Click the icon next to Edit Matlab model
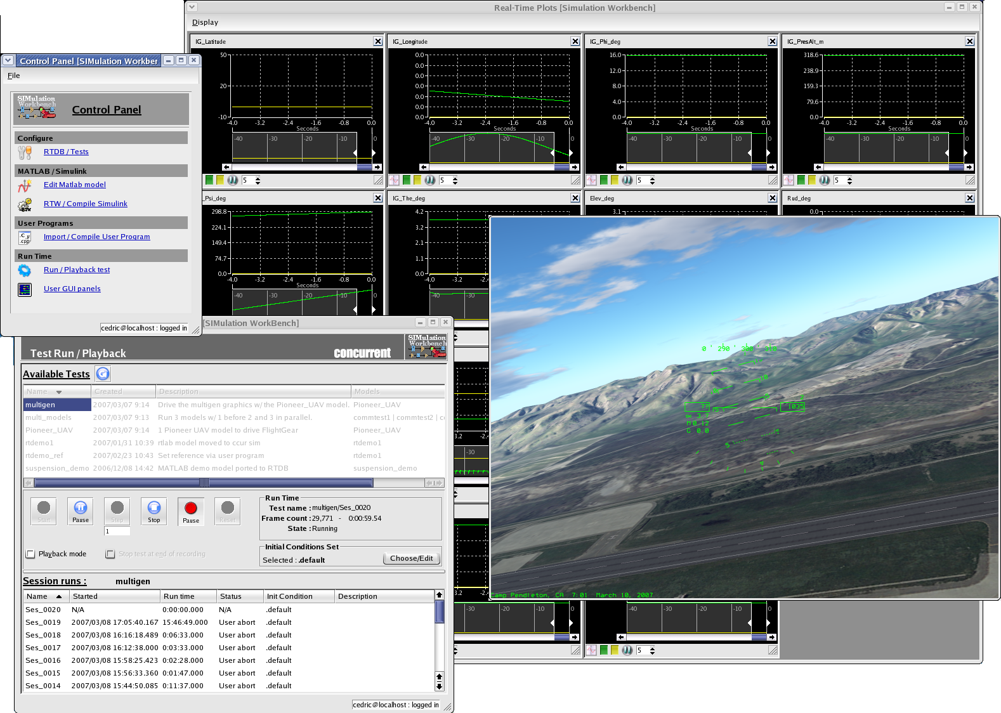Image resolution: width=1001 pixels, height=713 pixels. (25, 185)
